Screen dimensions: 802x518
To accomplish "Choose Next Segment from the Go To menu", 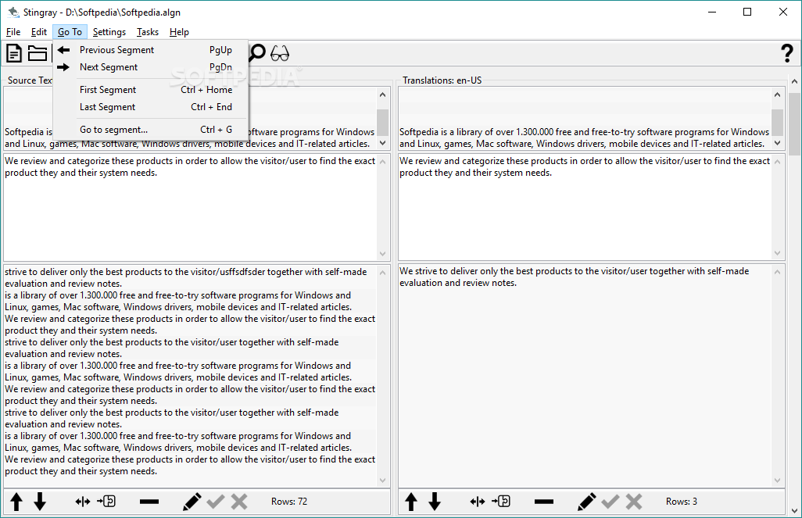I will tap(150, 67).
